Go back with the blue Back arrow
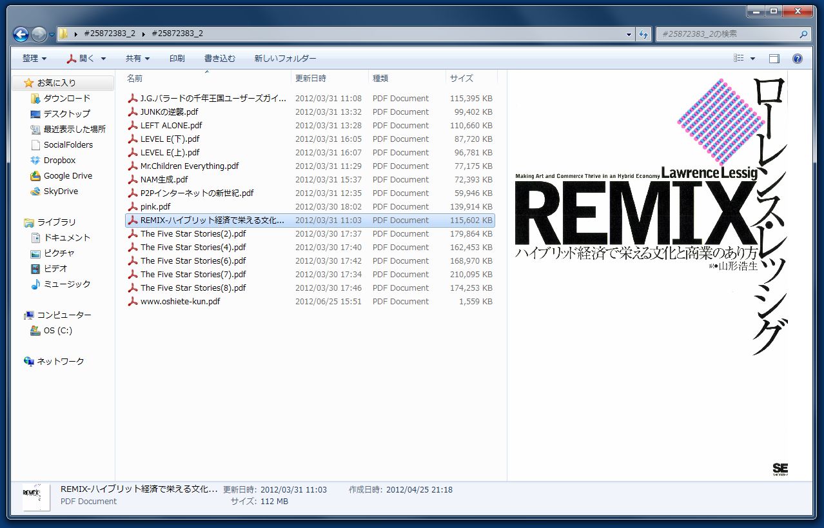This screenshot has width=824, height=528. click(21, 34)
